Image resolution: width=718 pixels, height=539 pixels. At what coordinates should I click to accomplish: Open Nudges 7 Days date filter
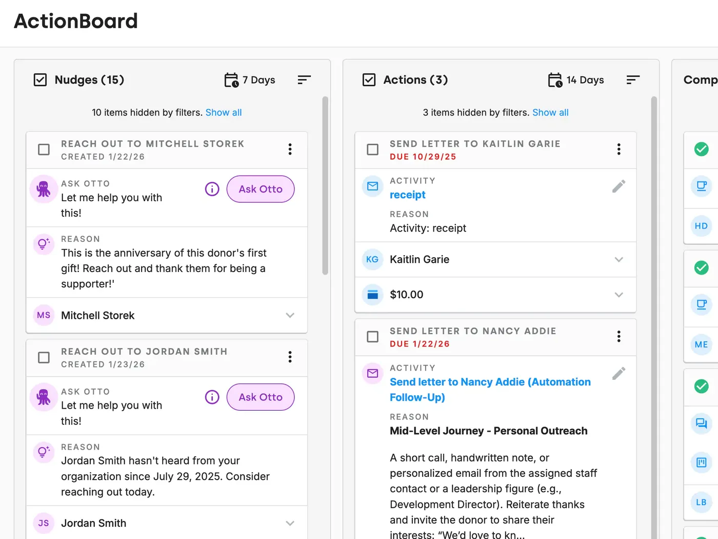tap(250, 80)
